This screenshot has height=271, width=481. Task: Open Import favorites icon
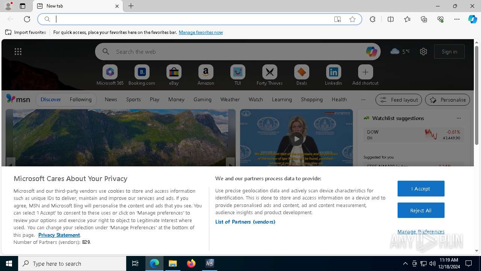click(8, 32)
